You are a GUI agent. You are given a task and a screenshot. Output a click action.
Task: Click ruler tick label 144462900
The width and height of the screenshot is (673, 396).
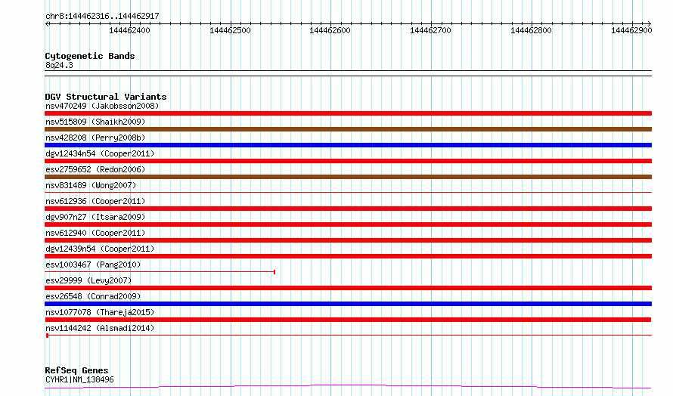pyautogui.click(x=631, y=30)
